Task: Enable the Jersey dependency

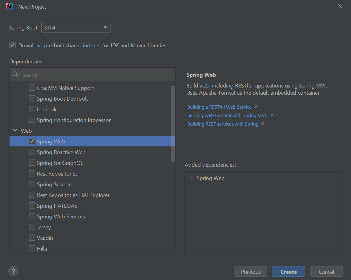Action: click(x=32, y=227)
